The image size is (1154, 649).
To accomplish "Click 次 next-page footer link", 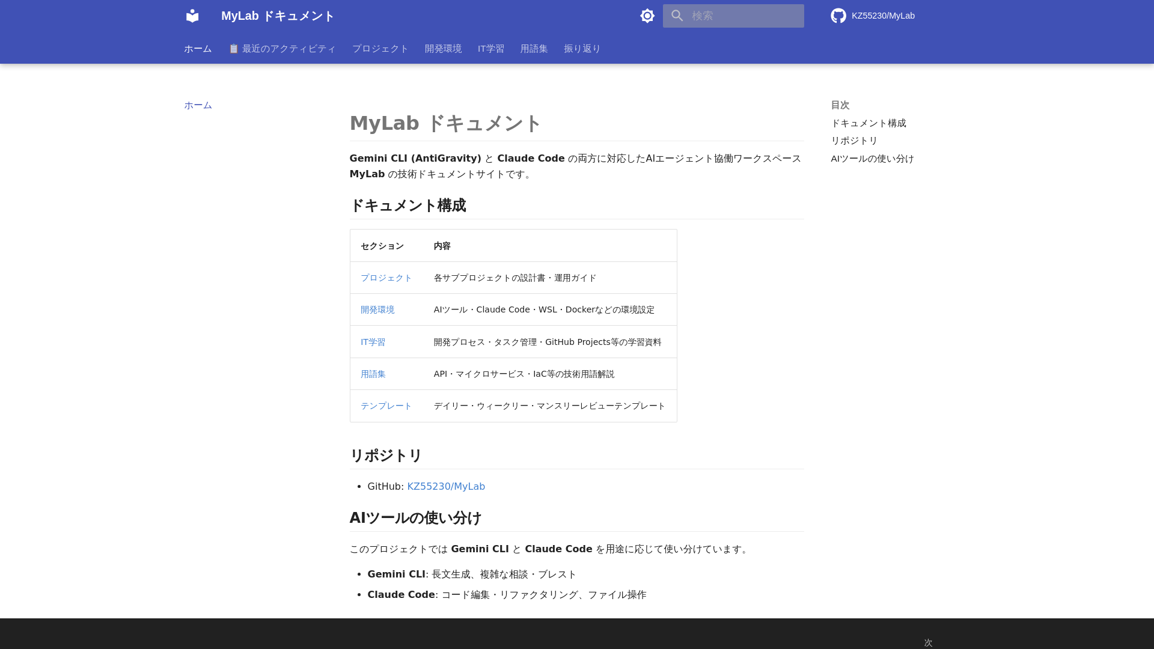I will coord(928,642).
